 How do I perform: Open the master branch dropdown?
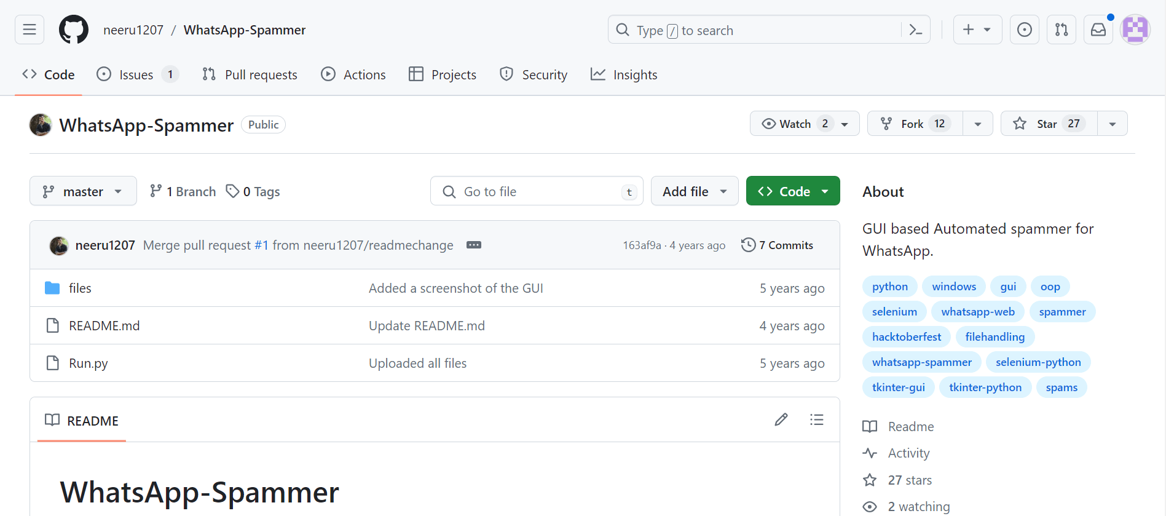[83, 191]
